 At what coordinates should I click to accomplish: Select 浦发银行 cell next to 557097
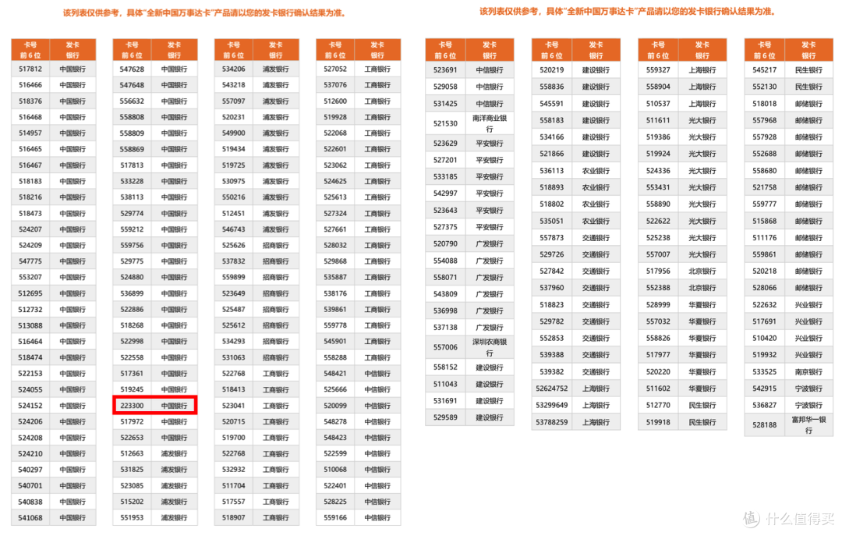pyautogui.click(x=275, y=101)
